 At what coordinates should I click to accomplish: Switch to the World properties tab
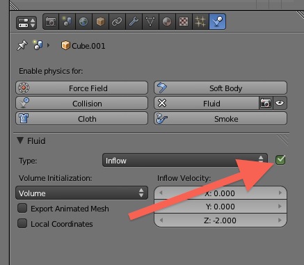click(x=83, y=22)
